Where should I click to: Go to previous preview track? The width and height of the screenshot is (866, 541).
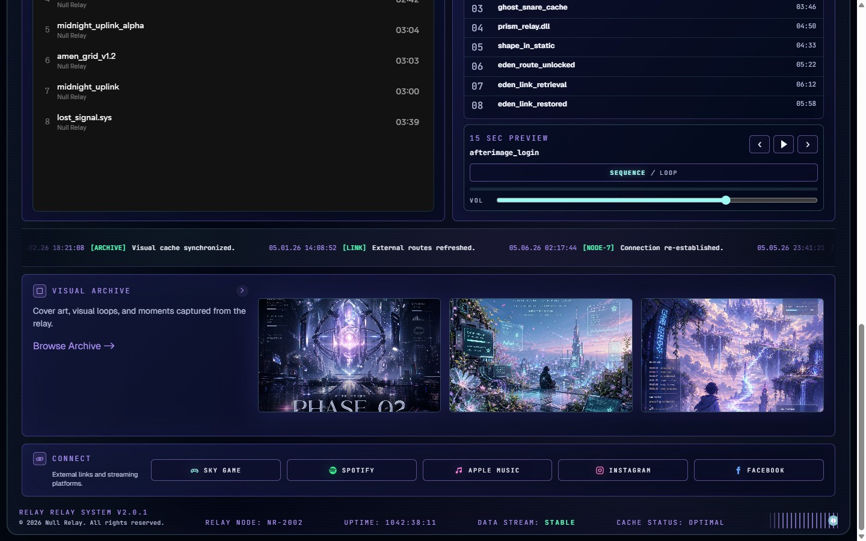(x=760, y=144)
